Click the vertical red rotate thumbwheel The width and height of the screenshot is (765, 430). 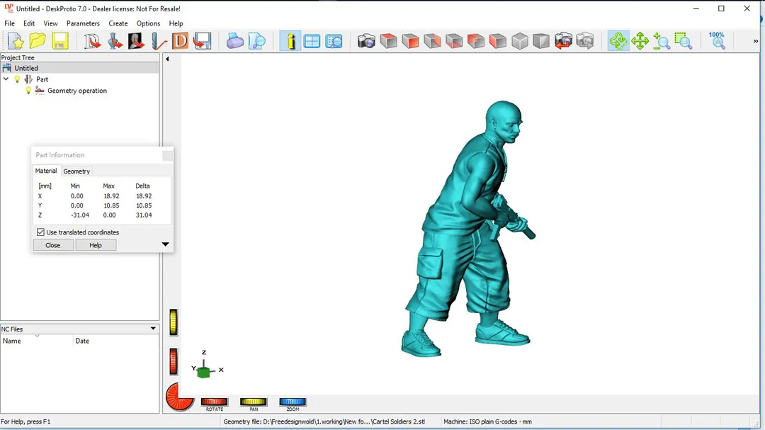click(174, 362)
